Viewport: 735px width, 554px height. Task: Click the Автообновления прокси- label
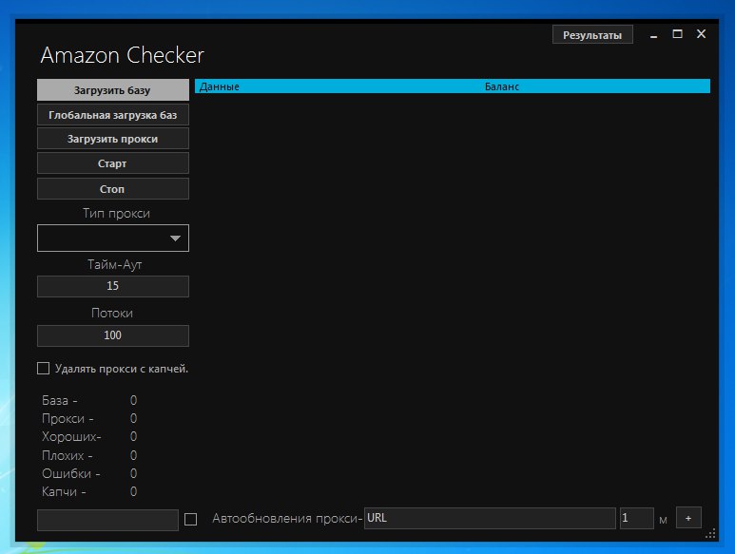point(287,519)
